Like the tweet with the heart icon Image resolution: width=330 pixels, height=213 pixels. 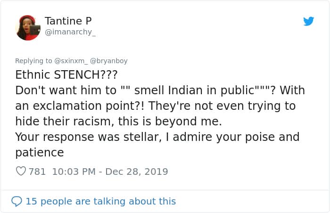pyautogui.click(x=21, y=172)
